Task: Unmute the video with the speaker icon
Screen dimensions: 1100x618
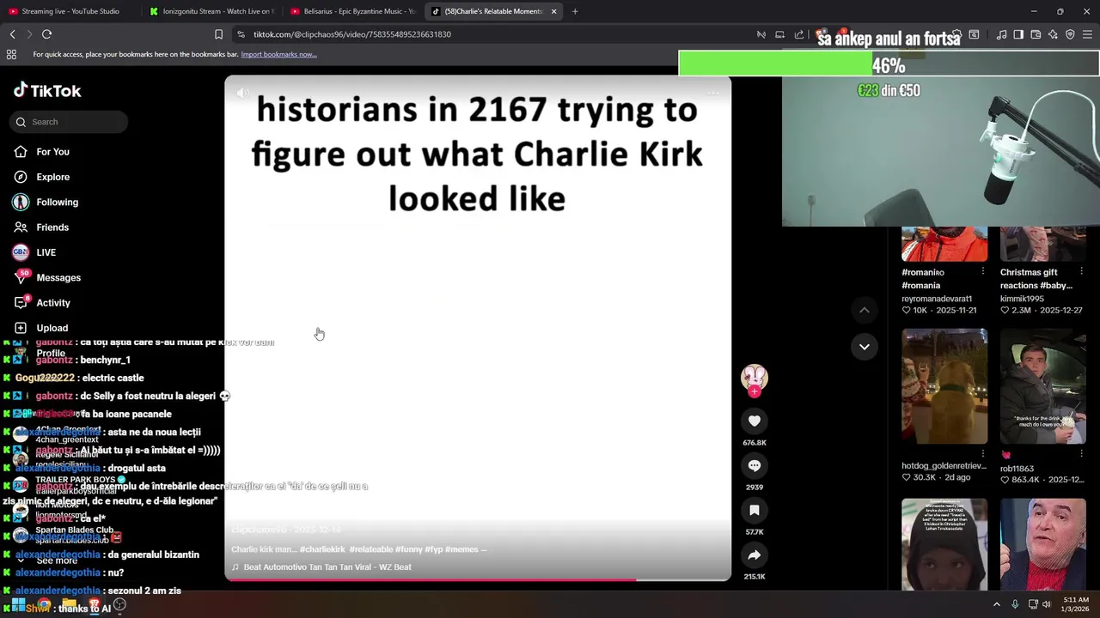Action: 243,93
